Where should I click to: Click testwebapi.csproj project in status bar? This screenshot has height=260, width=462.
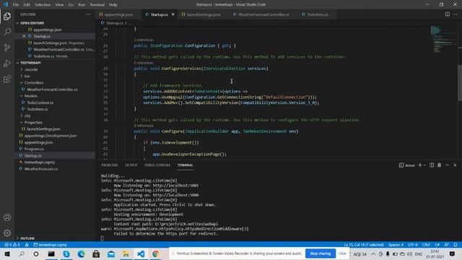tap(50, 245)
